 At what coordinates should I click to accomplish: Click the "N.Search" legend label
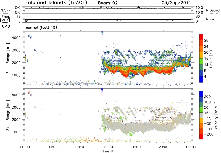pos(213,10)
